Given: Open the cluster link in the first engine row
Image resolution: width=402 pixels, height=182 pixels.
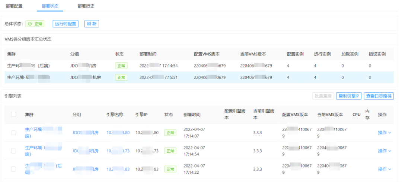Looking at the screenshot, I should click(x=43, y=133).
